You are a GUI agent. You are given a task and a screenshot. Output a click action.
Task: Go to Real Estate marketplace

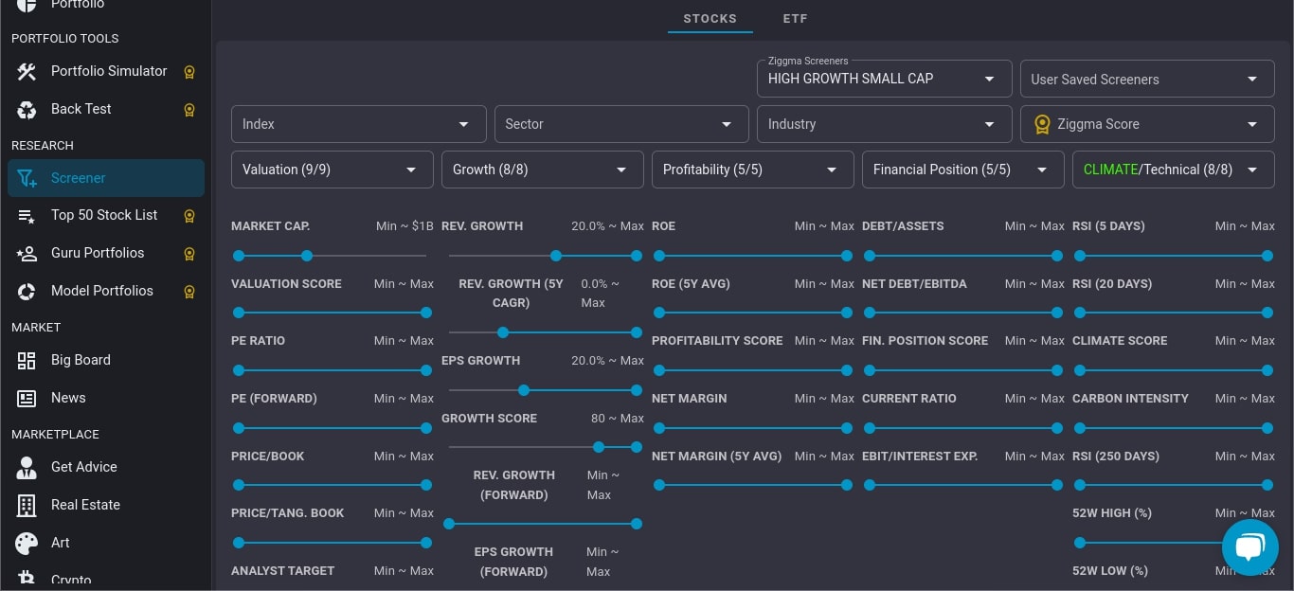pos(85,505)
